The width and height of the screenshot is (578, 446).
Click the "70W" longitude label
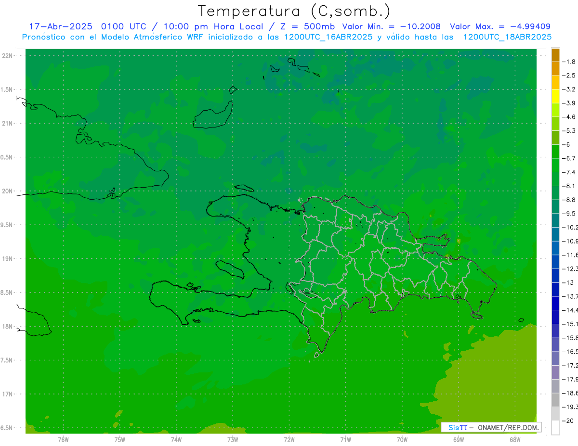pyautogui.click(x=402, y=439)
